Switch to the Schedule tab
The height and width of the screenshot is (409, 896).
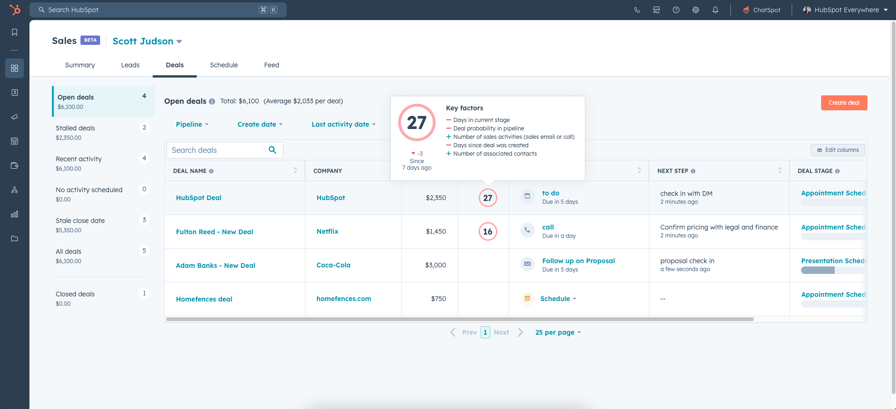point(224,65)
